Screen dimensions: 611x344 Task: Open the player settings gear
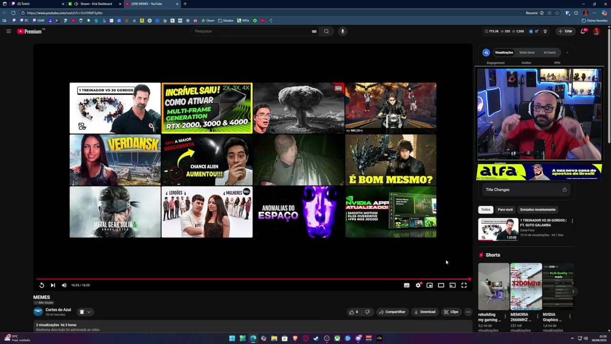pyautogui.click(x=418, y=285)
